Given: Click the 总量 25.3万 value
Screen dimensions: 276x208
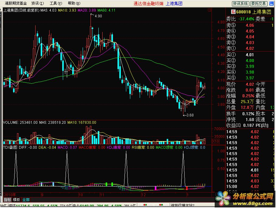Looking at the screenshot, I should pos(247,102).
